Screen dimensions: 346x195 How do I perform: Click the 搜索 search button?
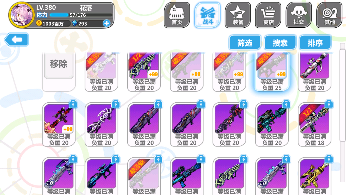pos(280,43)
